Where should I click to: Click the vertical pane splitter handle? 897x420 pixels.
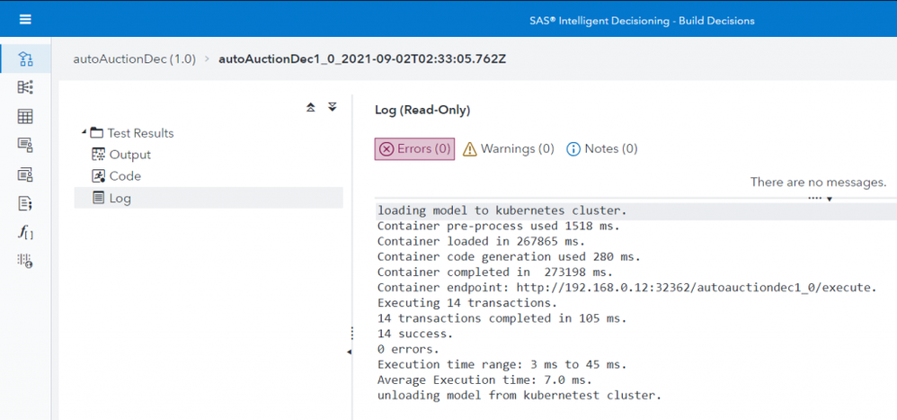351,333
